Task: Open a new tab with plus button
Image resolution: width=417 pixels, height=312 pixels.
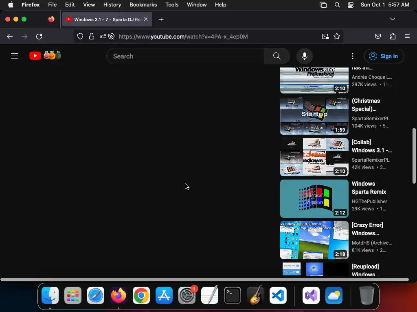Action: (161, 19)
